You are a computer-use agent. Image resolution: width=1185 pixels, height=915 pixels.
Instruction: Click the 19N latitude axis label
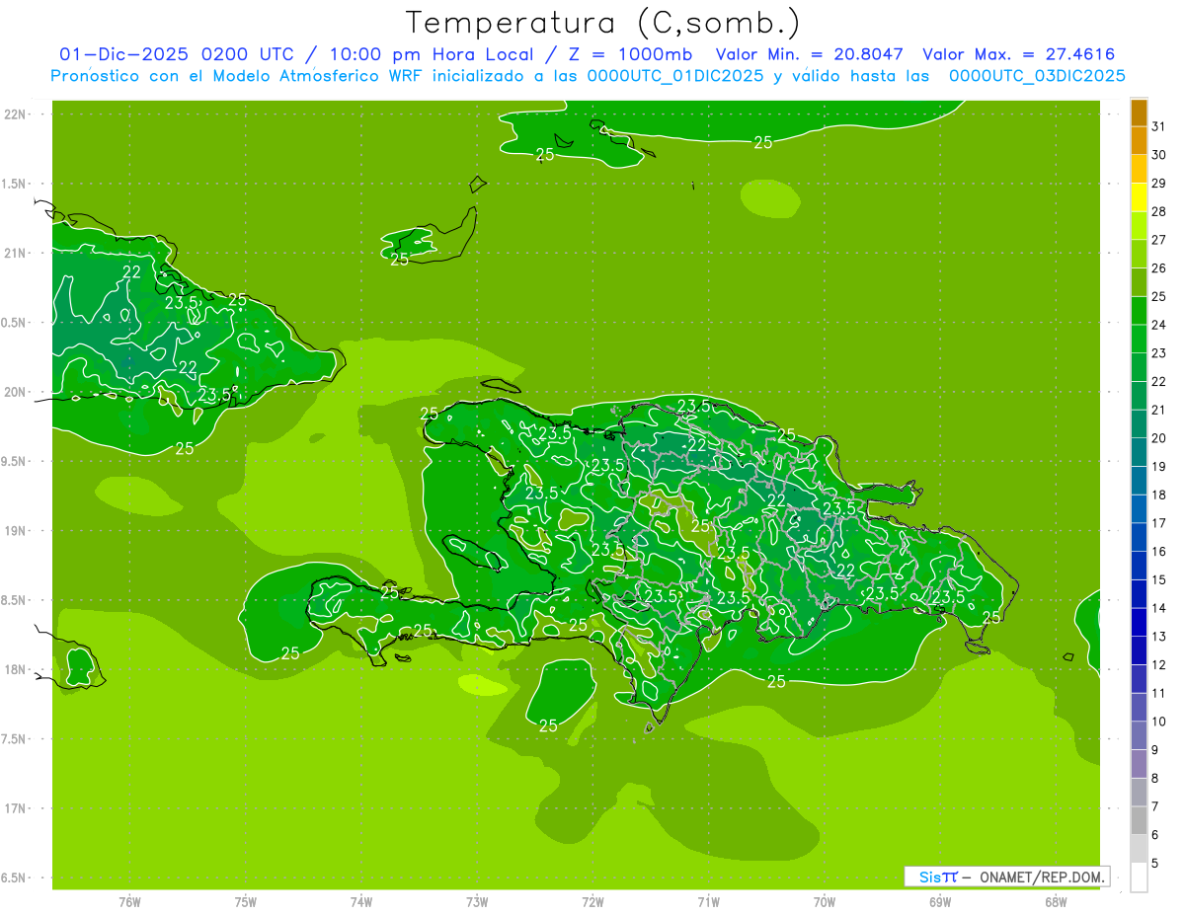(x=16, y=531)
